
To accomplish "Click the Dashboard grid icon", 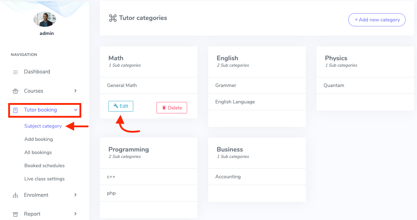I will (15, 72).
